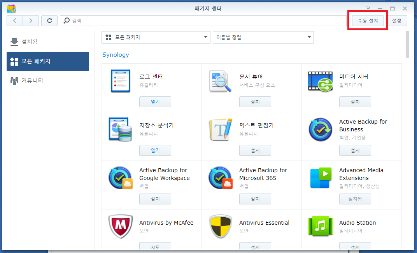Refresh the package list
The image size is (417, 253).
[49, 21]
